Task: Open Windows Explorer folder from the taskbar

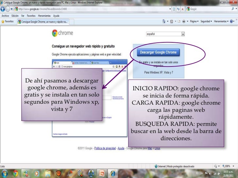Action: point(48,173)
